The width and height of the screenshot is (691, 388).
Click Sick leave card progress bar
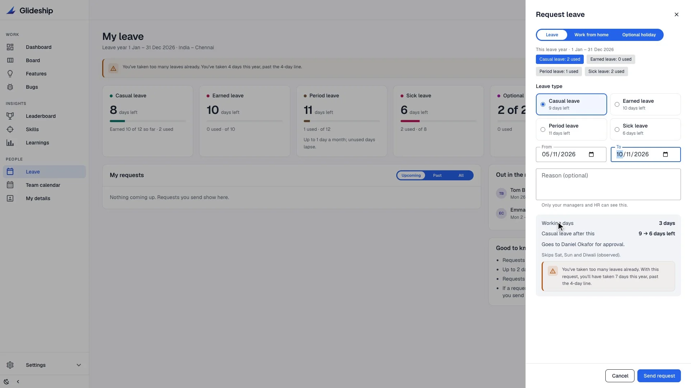pos(438,121)
